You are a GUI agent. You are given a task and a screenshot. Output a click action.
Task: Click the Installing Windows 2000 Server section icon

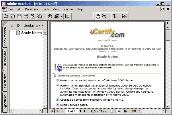click(55, 76)
